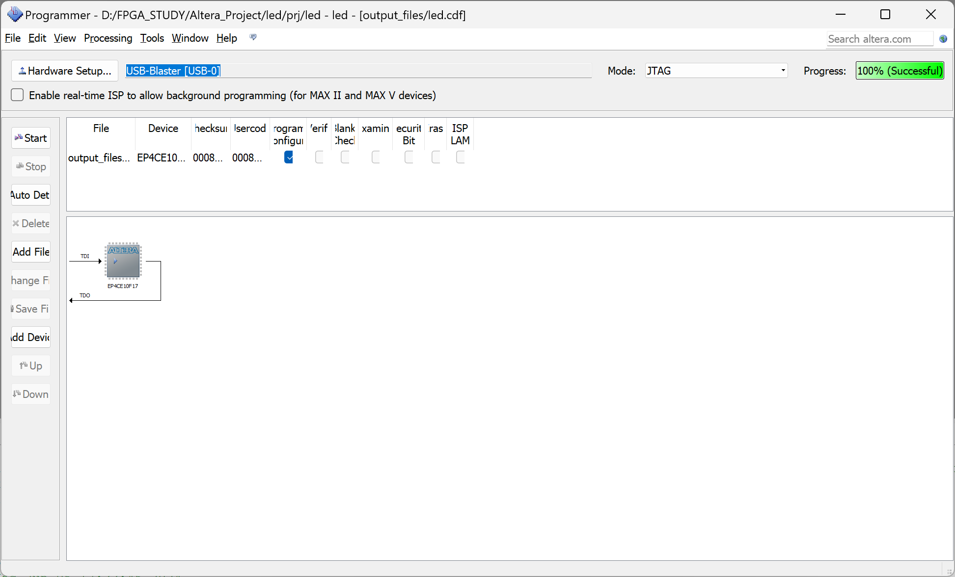The height and width of the screenshot is (577, 955).
Task: Expand the Mode JTAG dropdown
Action: coord(783,71)
